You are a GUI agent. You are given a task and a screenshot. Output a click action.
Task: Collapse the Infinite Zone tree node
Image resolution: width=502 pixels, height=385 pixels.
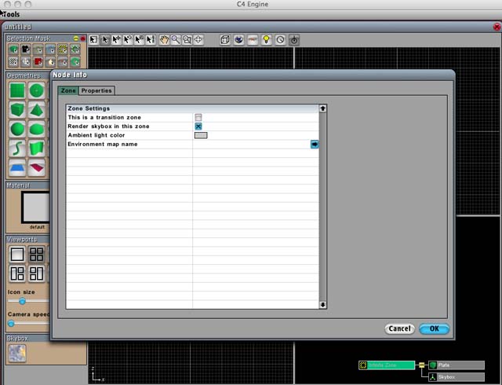point(421,365)
